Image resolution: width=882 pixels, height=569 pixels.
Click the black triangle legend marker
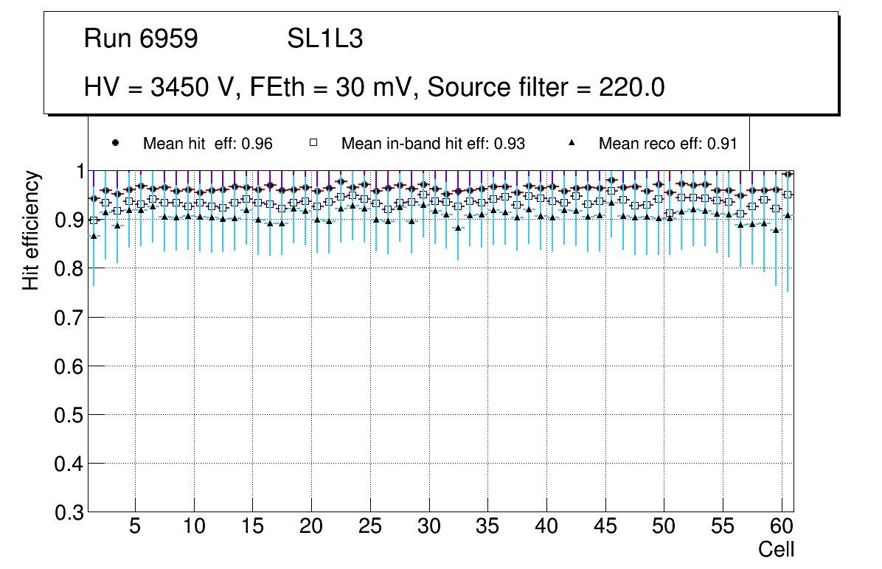click(571, 143)
